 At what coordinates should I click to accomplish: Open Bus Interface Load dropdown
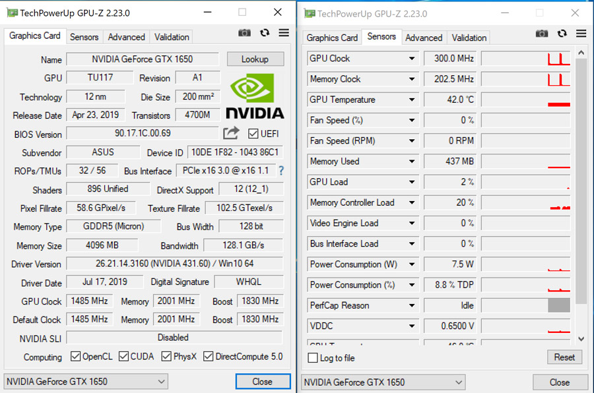point(411,244)
